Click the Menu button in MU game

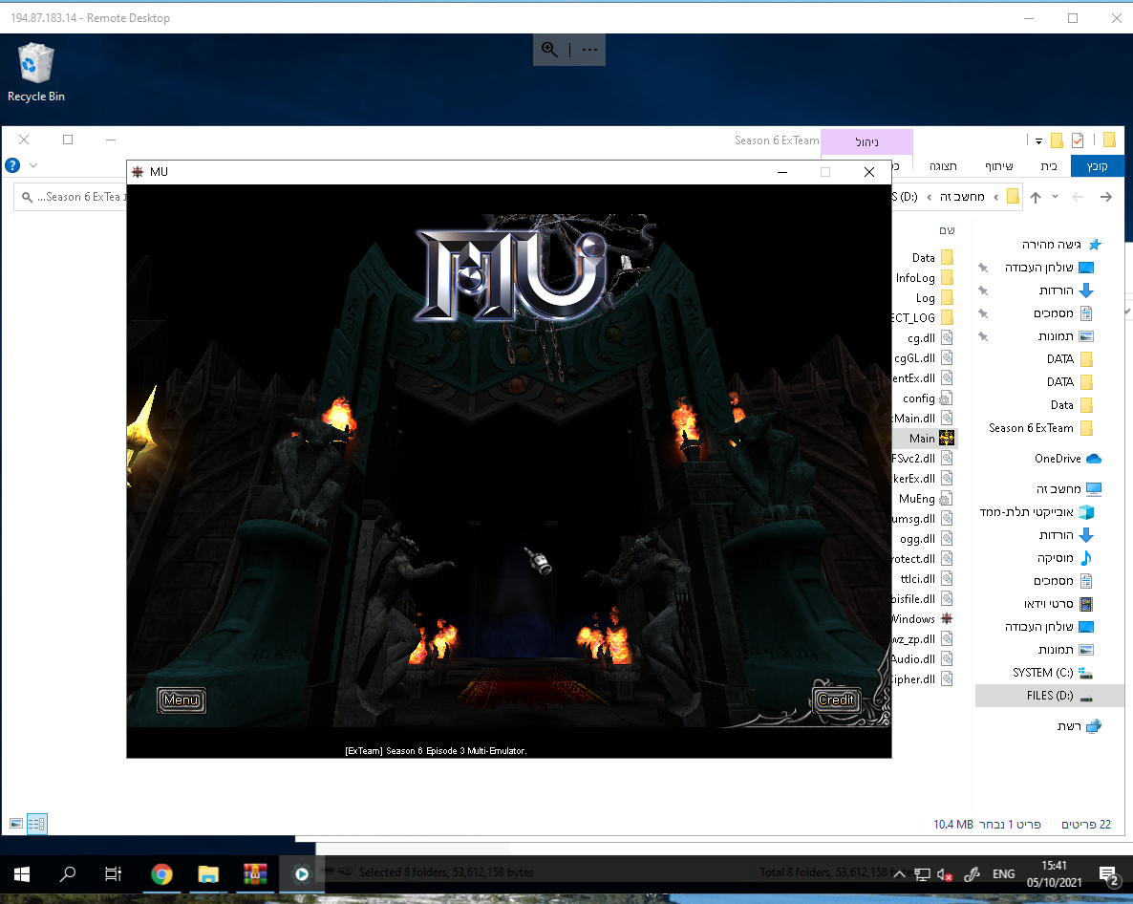[181, 700]
